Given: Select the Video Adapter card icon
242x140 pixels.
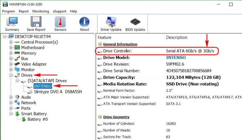Looking at the screenshot, I should [x=17, y=64].
